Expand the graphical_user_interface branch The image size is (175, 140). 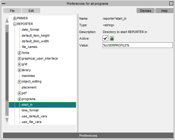(19, 59)
